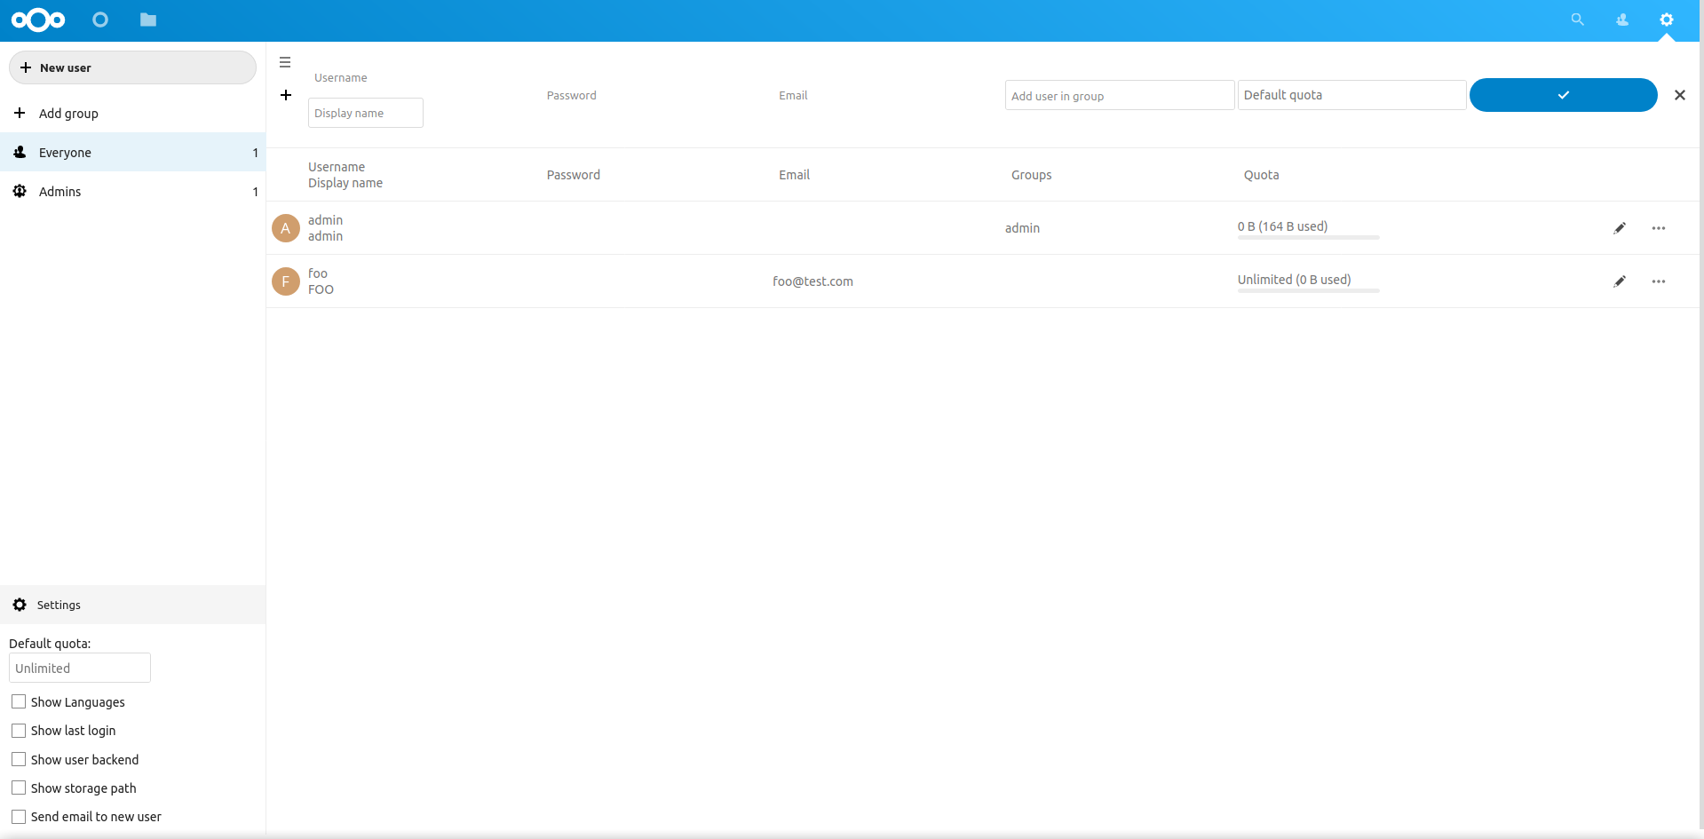Viewport: 1704px width, 839px height.
Task: Click the New user button
Action: (131, 67)
